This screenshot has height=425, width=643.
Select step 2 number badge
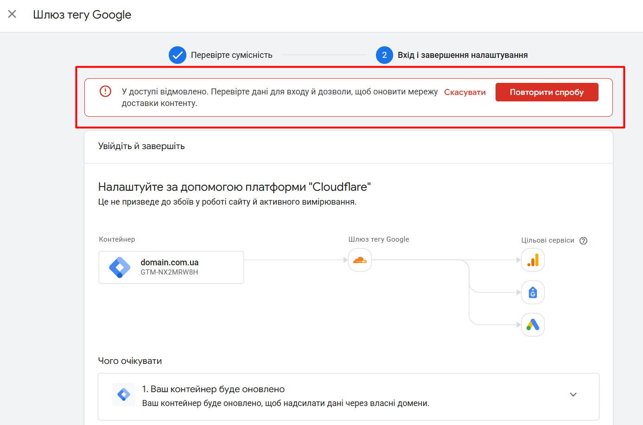384,55
